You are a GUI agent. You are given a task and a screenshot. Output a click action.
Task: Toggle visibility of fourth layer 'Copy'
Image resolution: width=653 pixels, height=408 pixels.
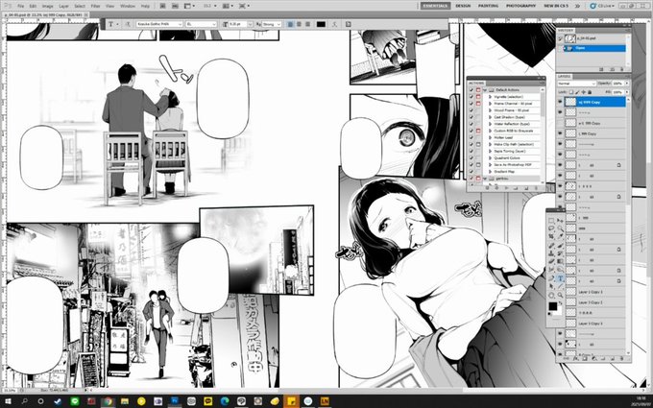point(560,133)
